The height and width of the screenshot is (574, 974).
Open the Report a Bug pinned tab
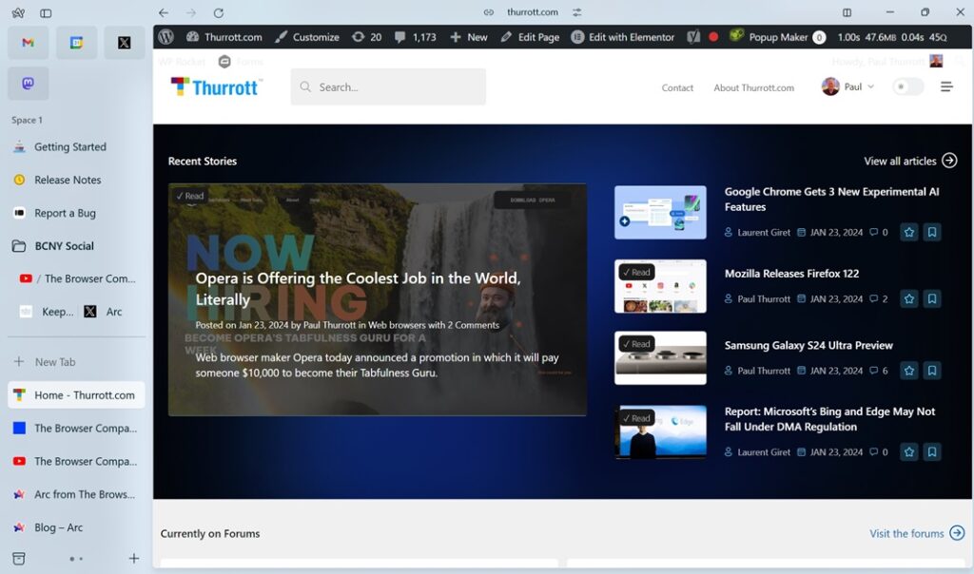(76, 214)
